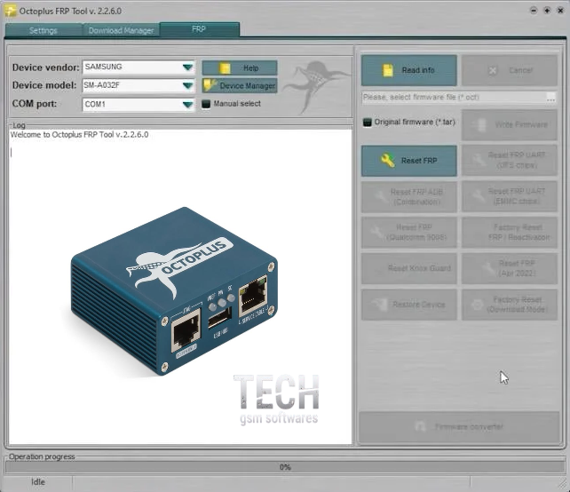Switch to the Download Manager tab

pos(121,30)
